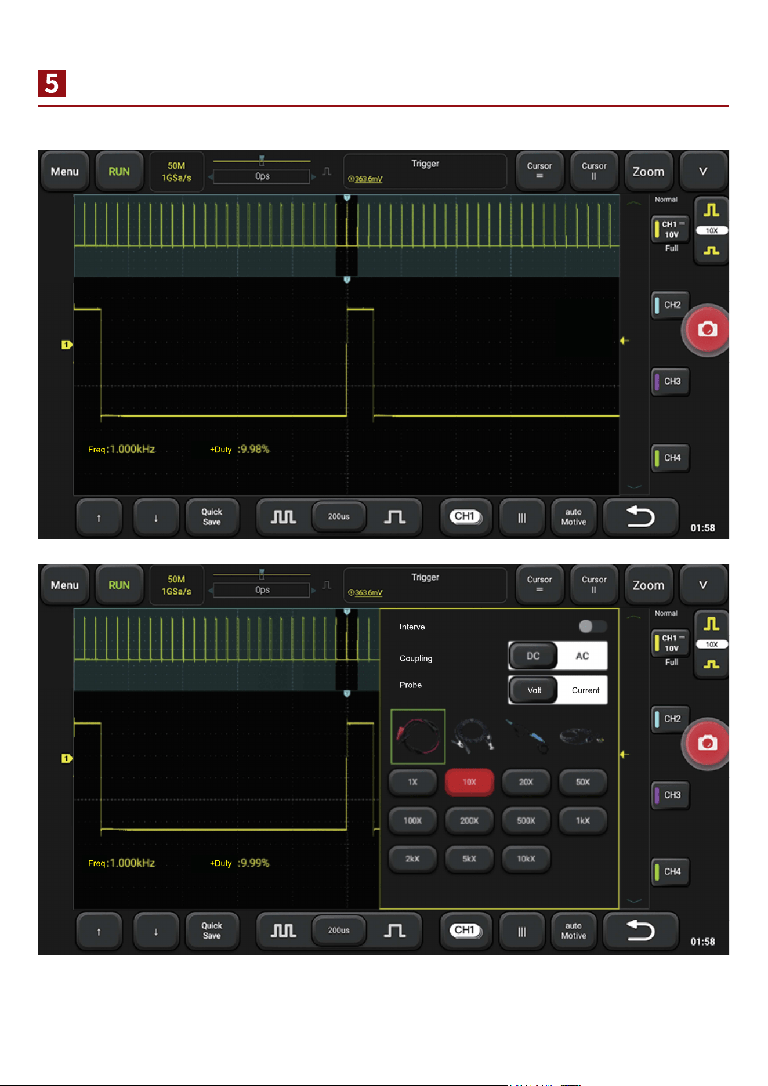Move waveform up with up arrow, bottom screenshot
Image resolution: width=768 pixels, height=1086 pixels.
pos(99,932)
